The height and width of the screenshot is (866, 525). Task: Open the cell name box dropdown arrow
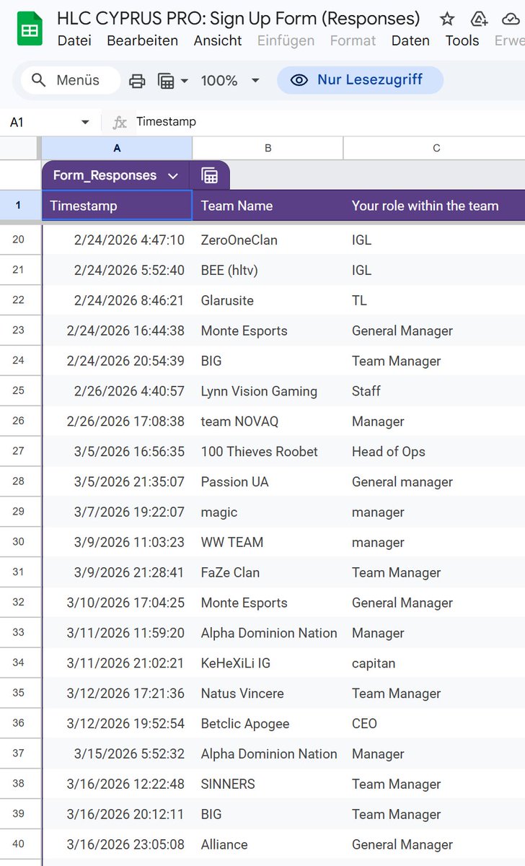point(85,122)
